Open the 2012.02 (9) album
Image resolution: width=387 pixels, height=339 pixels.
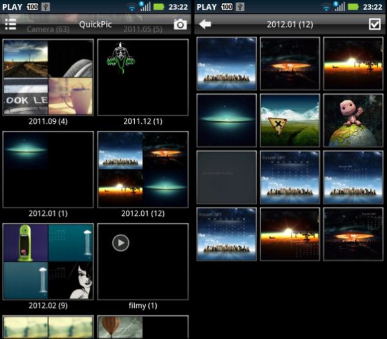point(48,262)
